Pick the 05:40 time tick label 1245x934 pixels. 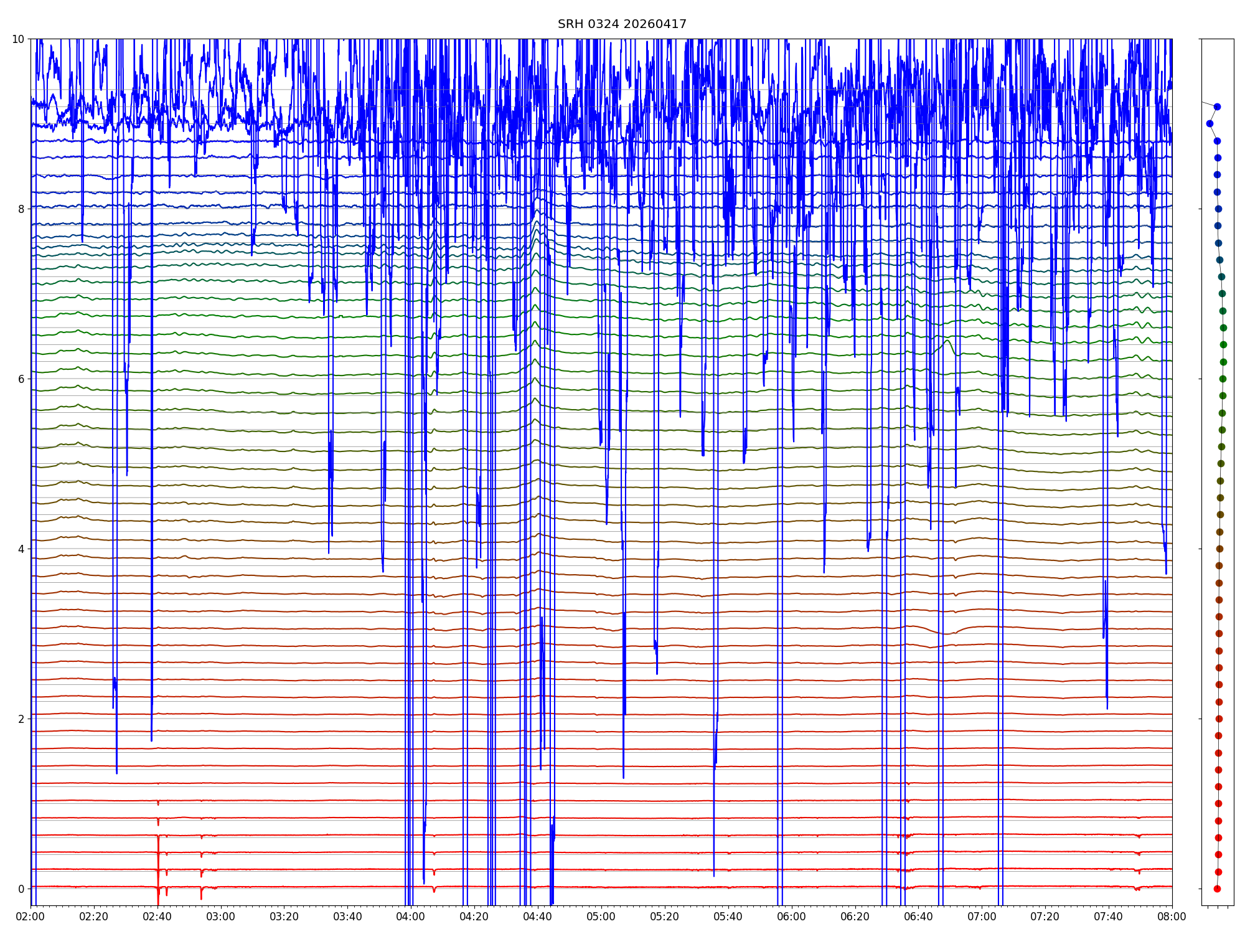[728, 917]
